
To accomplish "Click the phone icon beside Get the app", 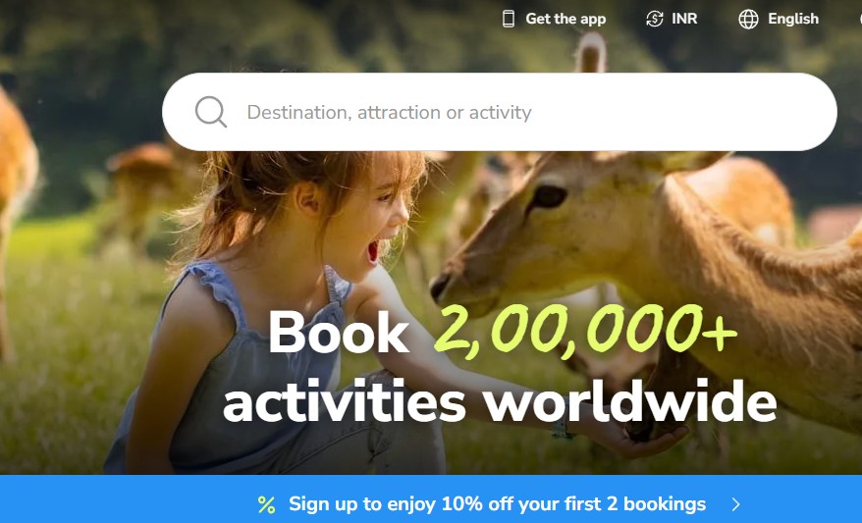I will click(509, 19).
